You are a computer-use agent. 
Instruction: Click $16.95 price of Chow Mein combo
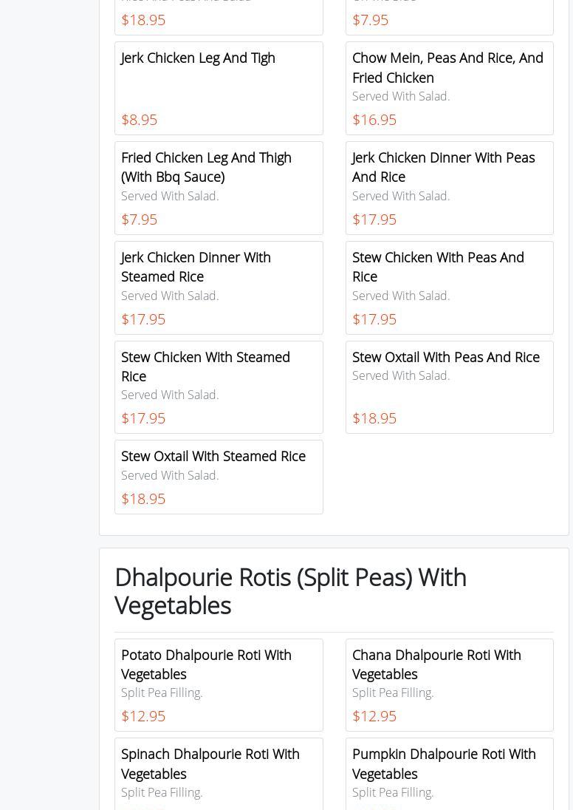[x=374, y=120]
